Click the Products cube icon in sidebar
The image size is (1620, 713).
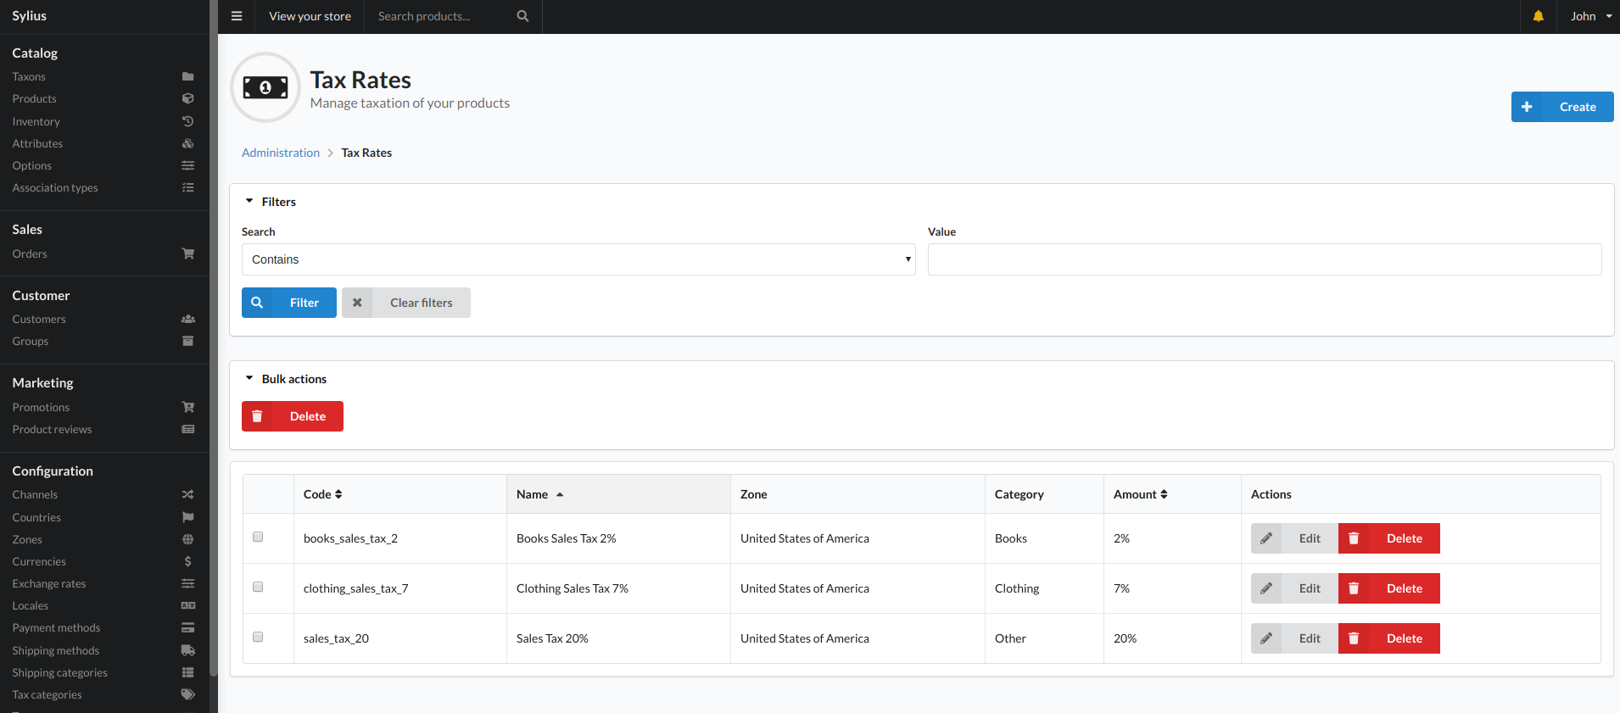[187, 98]
